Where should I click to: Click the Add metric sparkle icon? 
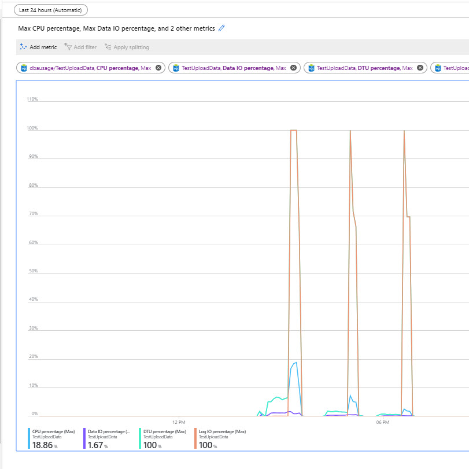(23, 47)
